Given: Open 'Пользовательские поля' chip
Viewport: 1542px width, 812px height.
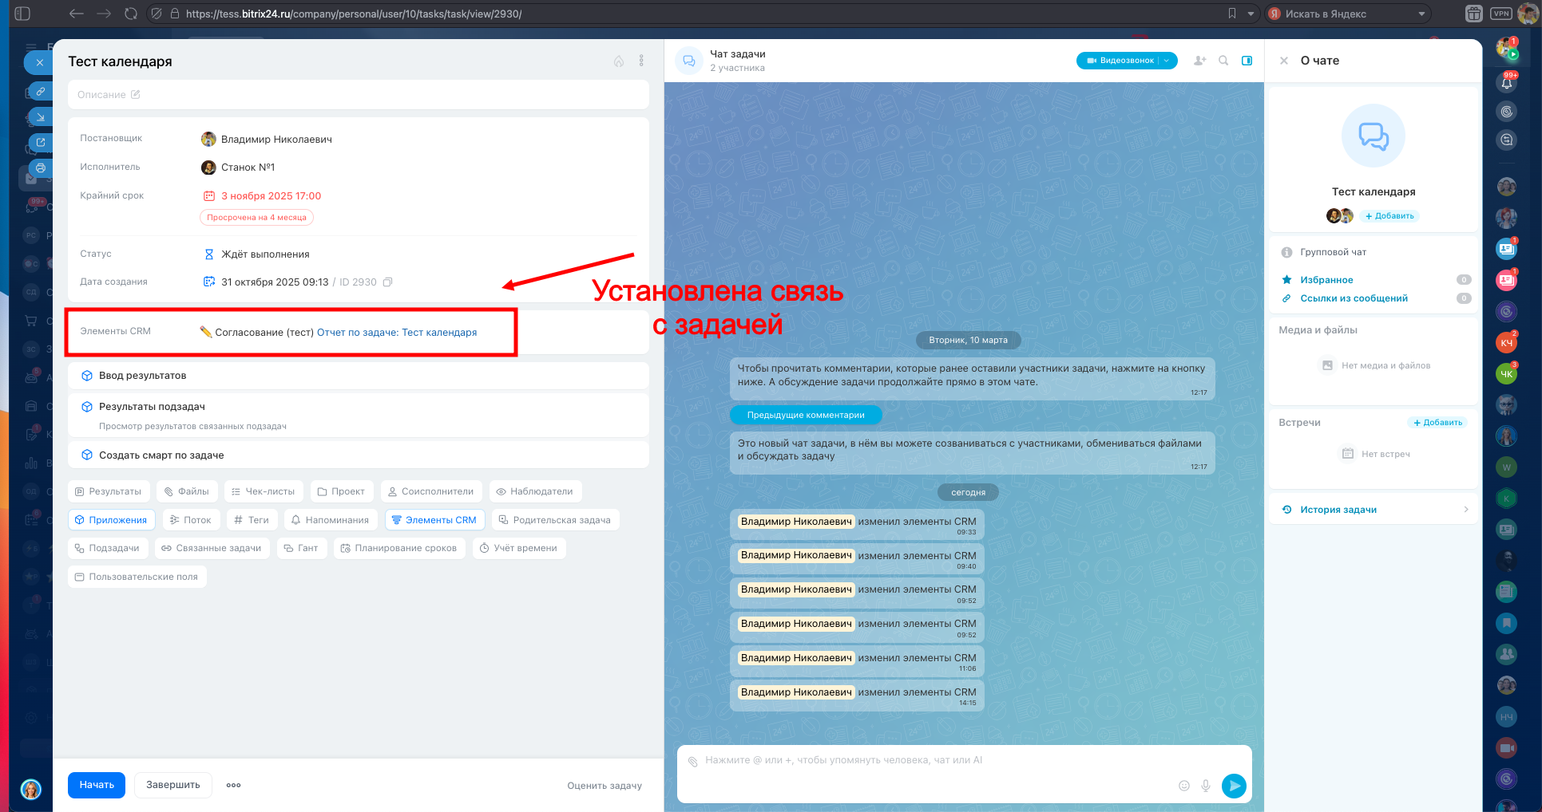Looking at the screenshot, I should point(137,577).
